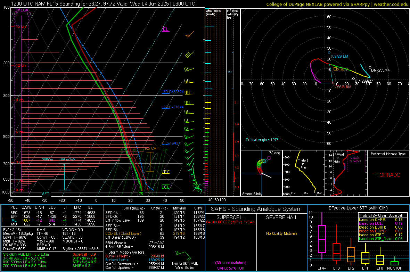
Task: Click 'SARS - Sounding Analogue System' header
Action: [x=256, y=209]
